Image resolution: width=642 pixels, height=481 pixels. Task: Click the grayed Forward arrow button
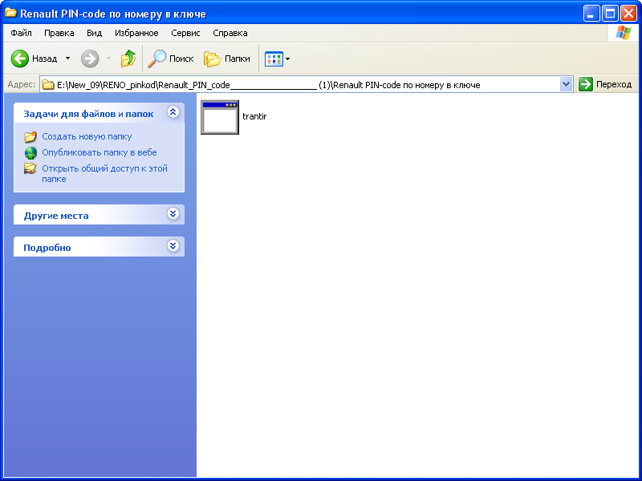tap(90, 59)
